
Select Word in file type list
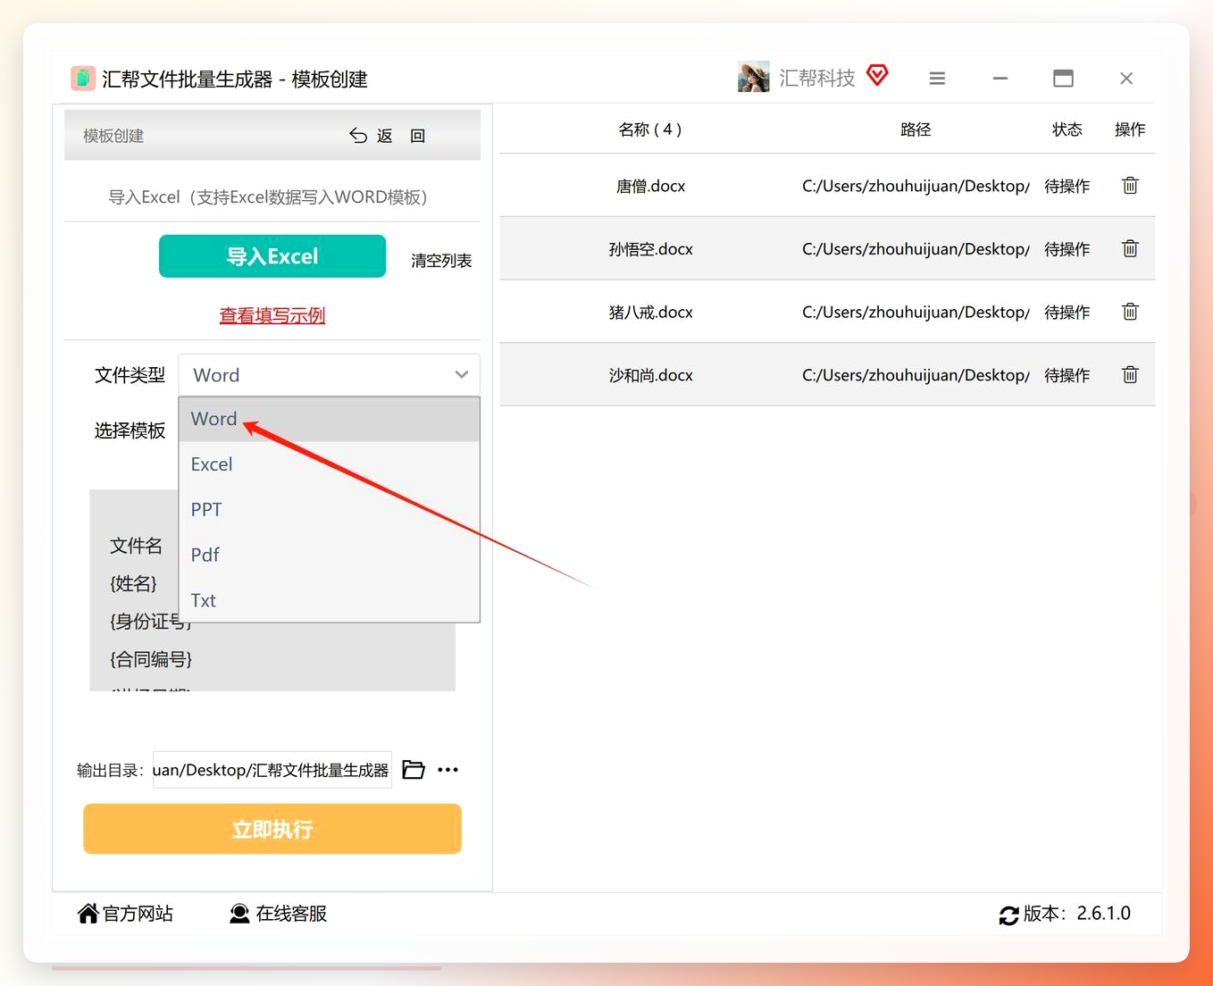(x=330, y=419)
